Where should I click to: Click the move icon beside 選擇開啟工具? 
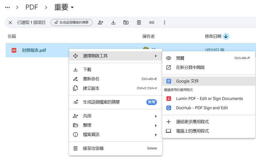[76, 56]
